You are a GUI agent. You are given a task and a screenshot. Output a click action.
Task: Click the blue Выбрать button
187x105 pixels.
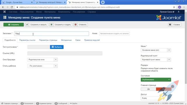click(x=57, y=47)
